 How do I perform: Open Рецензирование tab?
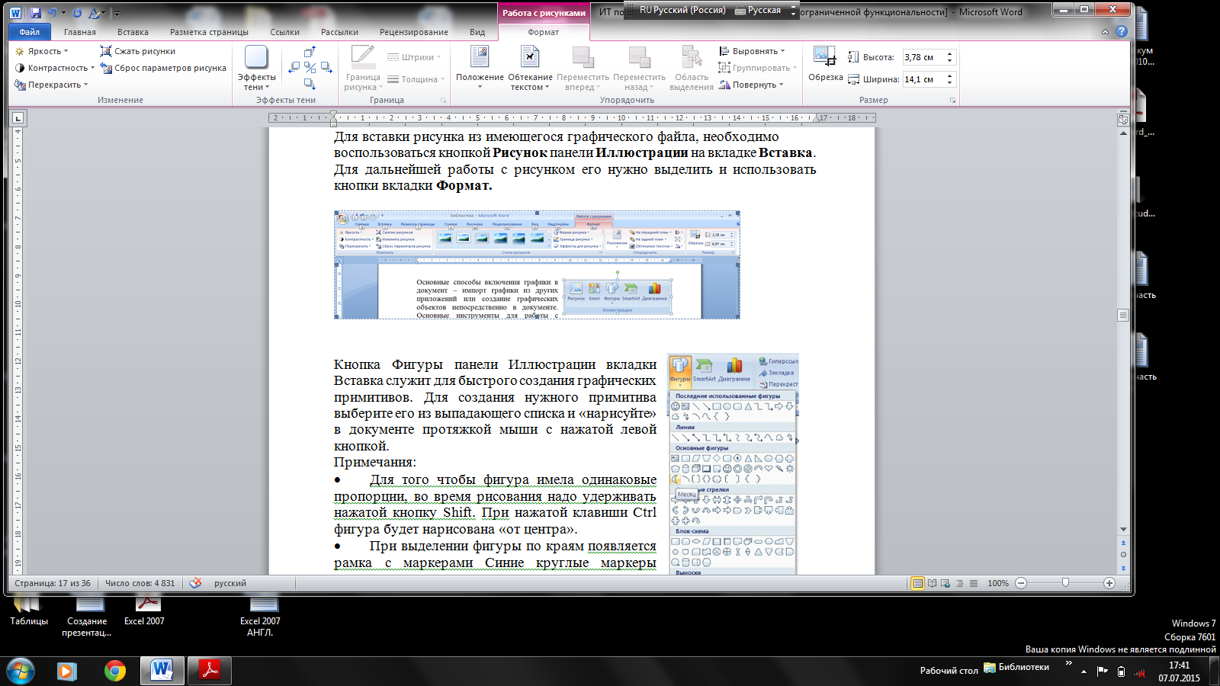[415, 32]
